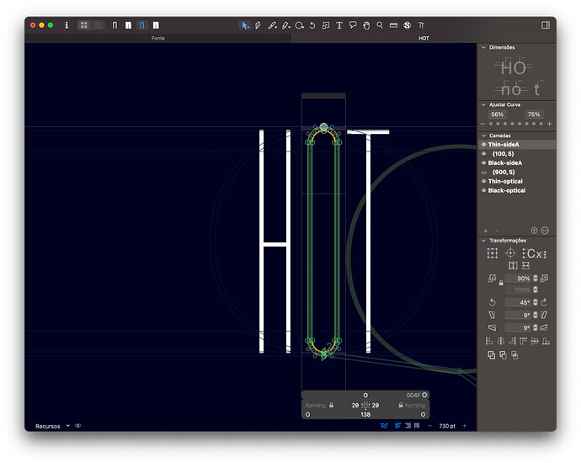The height and width of the screenshot is (463, 581).
Task: Click the blue highlighted 'n' icon
Action: coord(142,25)
